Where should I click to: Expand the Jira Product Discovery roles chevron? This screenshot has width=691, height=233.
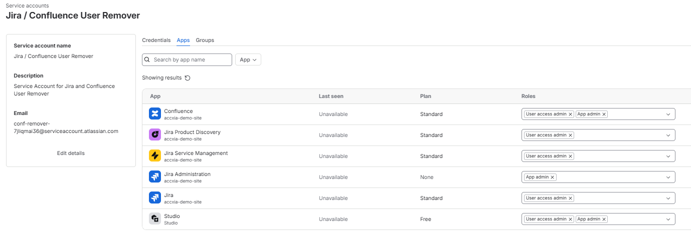[x=668, y=135]
